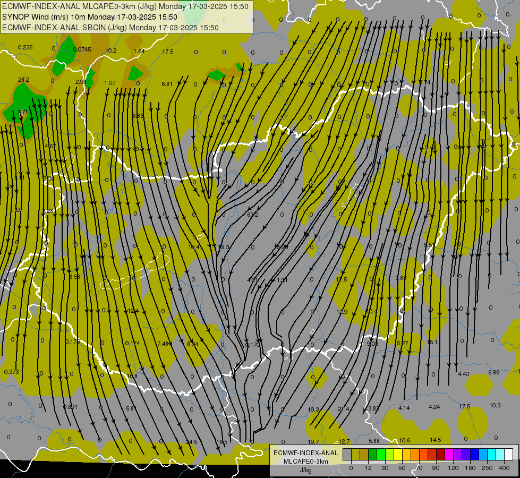Image resolution: width=520 pixels, height=478 pixels.
Task: Click the map value 6.86
Action: 494,372
